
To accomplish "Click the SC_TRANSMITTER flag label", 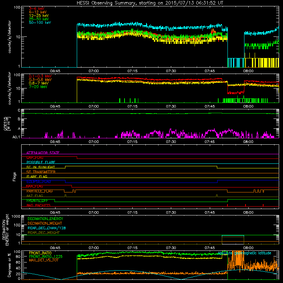I will (41, 172).
